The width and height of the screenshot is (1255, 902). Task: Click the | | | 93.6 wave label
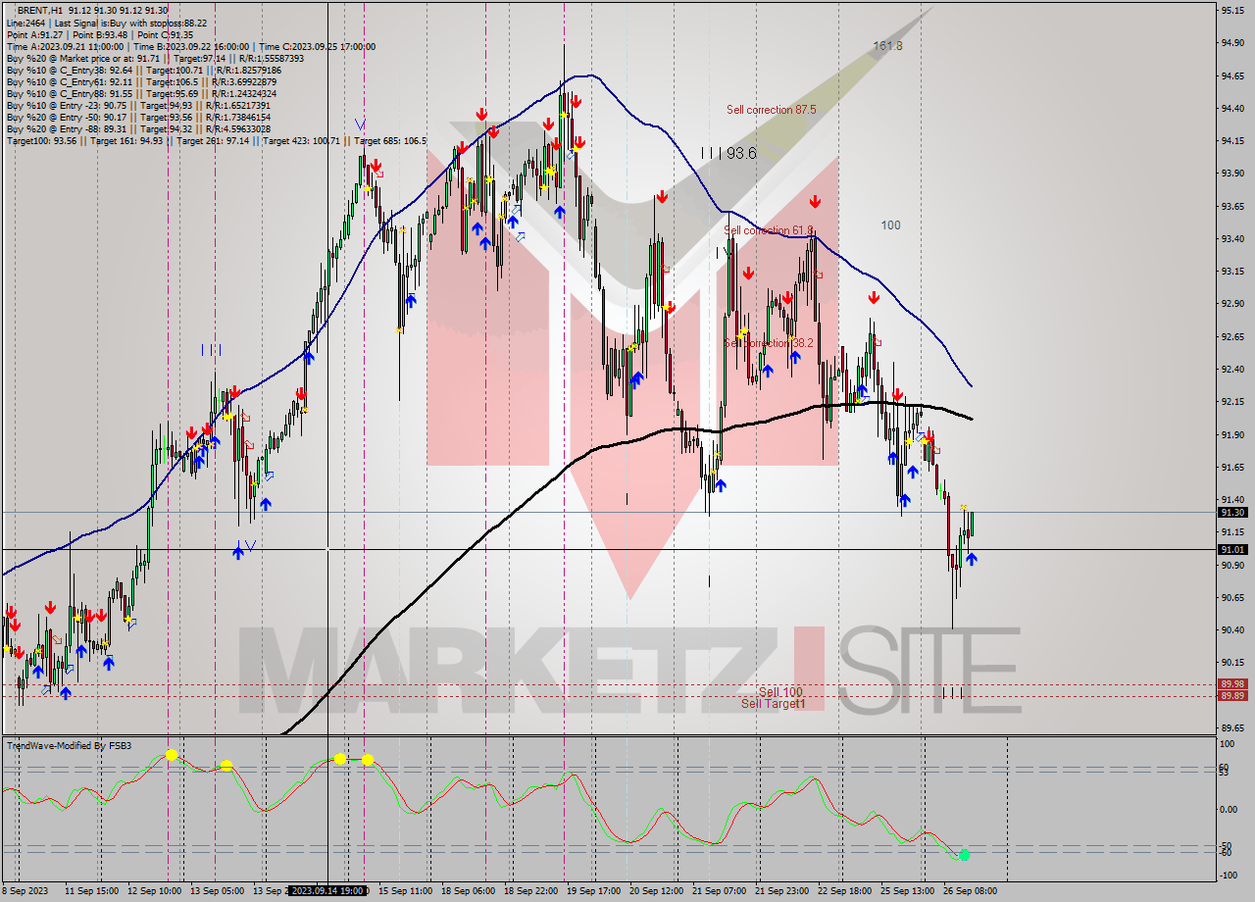[x=728, y=153]
